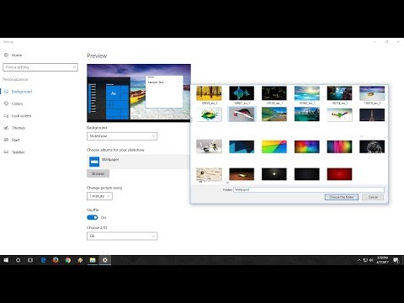Viewport: 404px width, 303px height.
Task: Click the Find a setting search box
Action: [x=40, y=67]
